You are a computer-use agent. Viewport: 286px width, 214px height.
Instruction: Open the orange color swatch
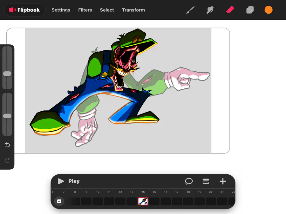click(x=269, y=10)
